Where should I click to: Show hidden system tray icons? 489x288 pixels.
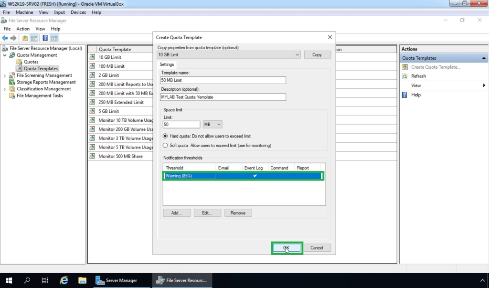tap(482, 280)
